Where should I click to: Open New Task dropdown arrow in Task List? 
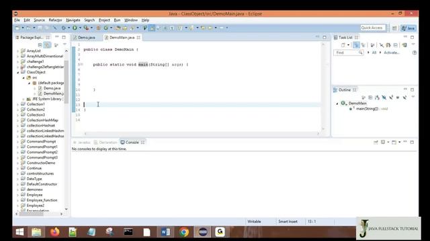[x=348, y=45]
